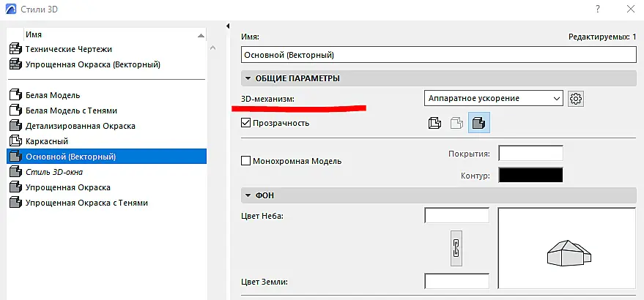Click the icon beside Каркасный style
This screenshot has width=644, height=300.
[15, 141]
